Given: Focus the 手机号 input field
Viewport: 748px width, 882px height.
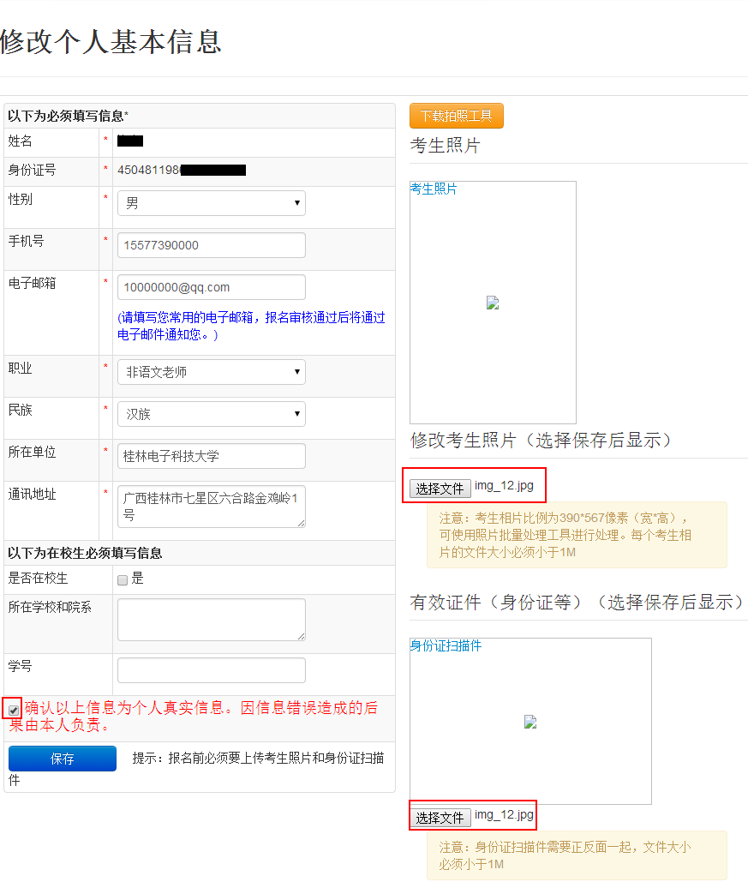Looking at the screenshot, I should pos(211,245).
